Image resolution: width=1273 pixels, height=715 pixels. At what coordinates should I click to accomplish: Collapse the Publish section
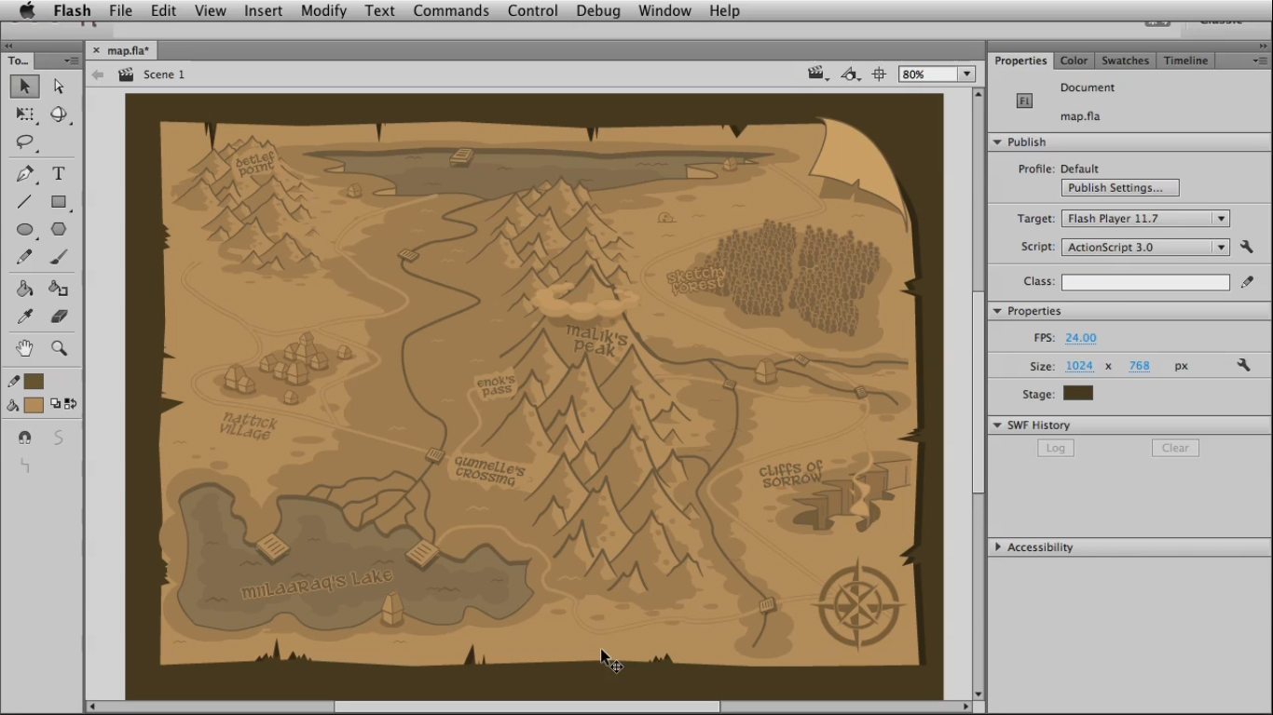(x=996, y=142)
